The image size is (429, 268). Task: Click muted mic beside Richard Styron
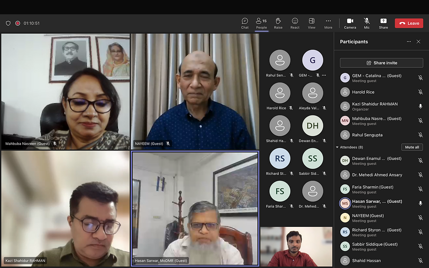[x=420, y=232]
